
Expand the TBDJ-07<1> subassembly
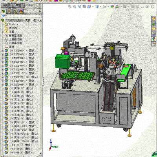2,66
